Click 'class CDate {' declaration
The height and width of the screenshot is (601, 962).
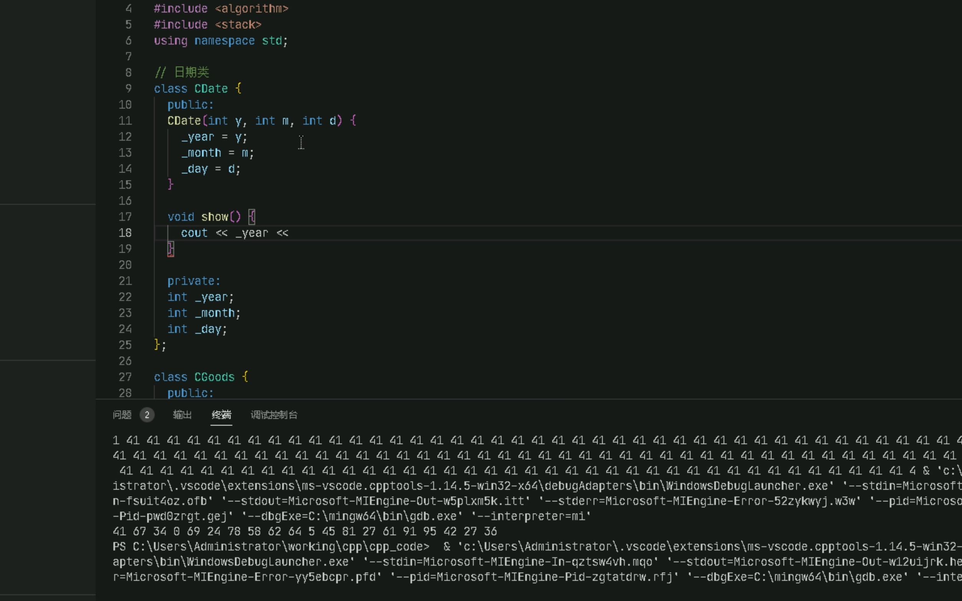point(198,88)
